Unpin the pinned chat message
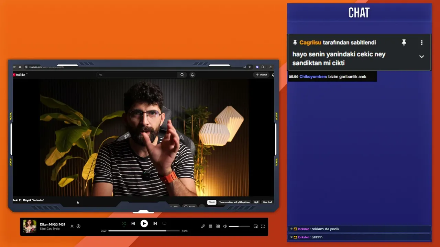The width and height of the screenshot is (440, 247). tap(404, 43)
